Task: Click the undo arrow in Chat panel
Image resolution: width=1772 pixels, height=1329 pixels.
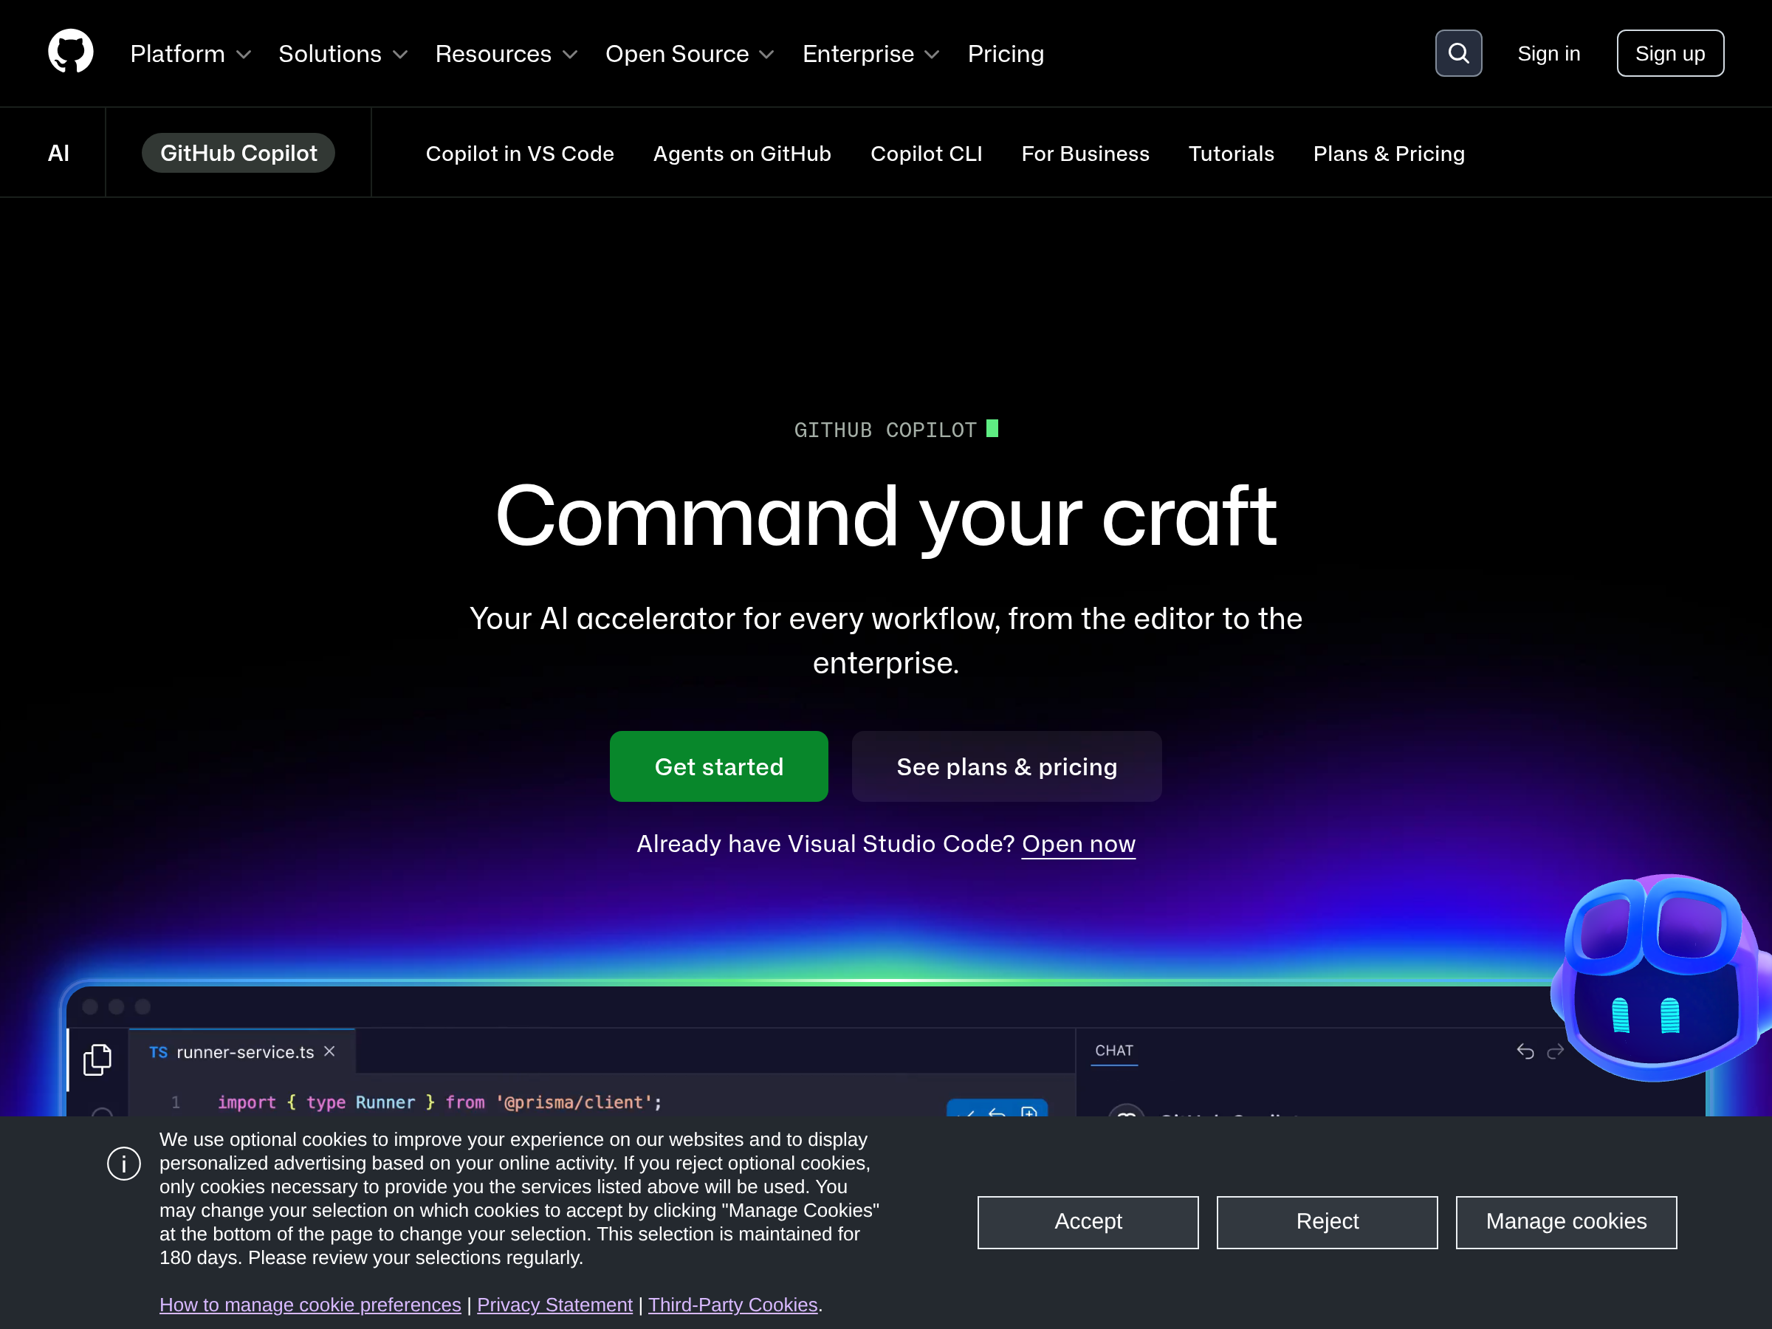Action: point(1525,1051)
